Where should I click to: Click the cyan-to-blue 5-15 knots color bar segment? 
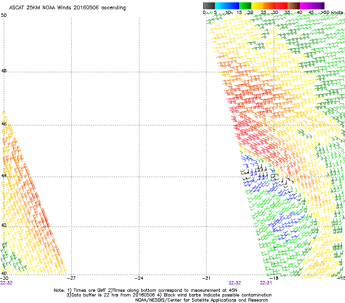coord(227,6)
